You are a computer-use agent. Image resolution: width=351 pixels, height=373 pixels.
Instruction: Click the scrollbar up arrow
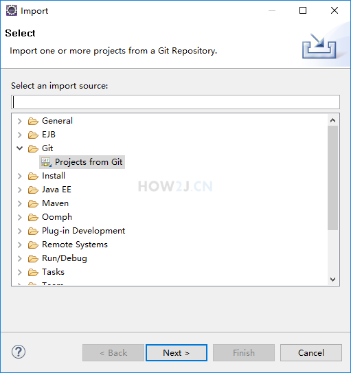tap(333, 120)
